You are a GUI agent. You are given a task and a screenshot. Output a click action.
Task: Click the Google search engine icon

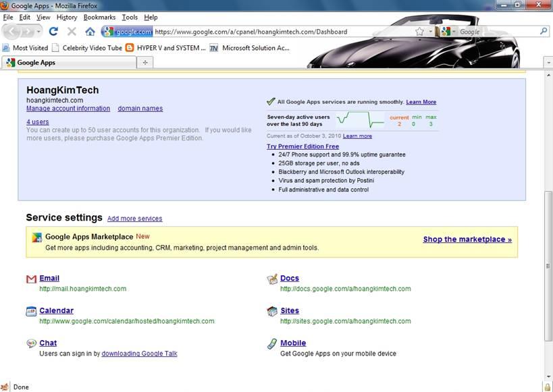pos(446,32)
